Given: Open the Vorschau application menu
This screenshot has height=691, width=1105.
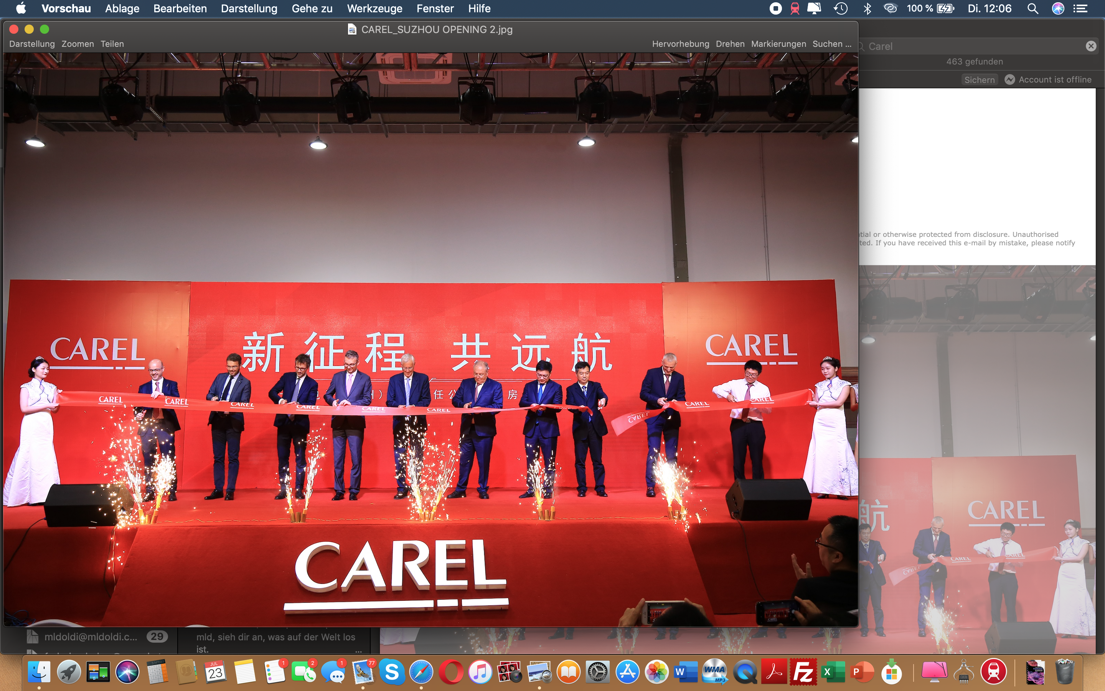Looking at the screenshot, I should 66,8.
